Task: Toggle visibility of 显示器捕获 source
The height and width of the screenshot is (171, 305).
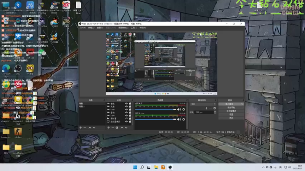Action: click(x=127, y=122)
